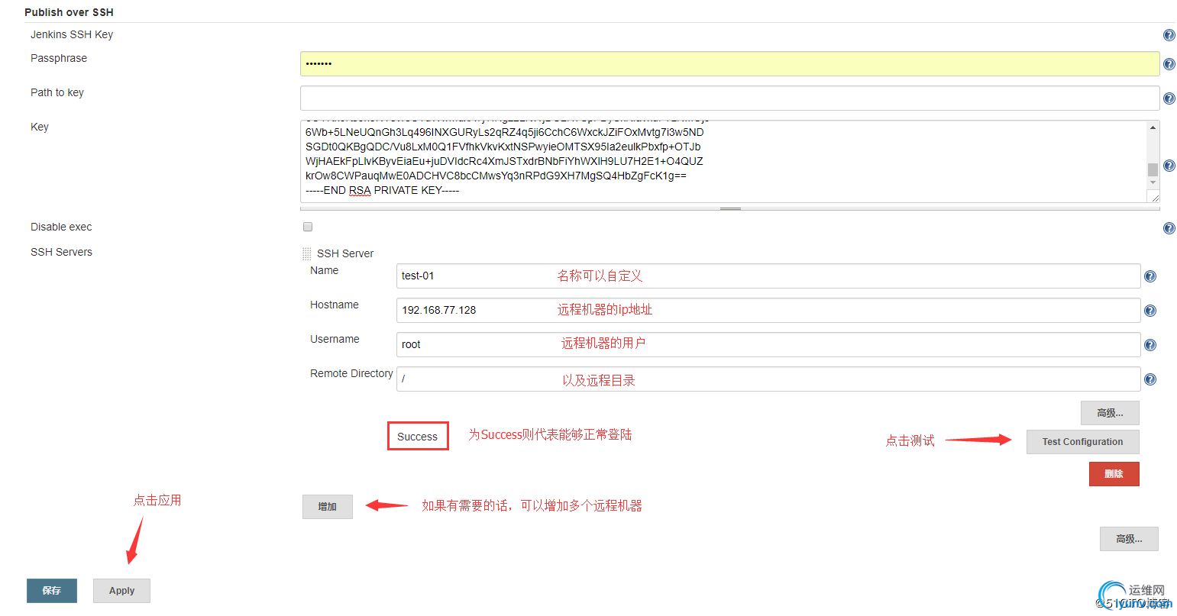
Task: Expand SSH Server advanced options (高级...)
Action: tap(1110, 413)
